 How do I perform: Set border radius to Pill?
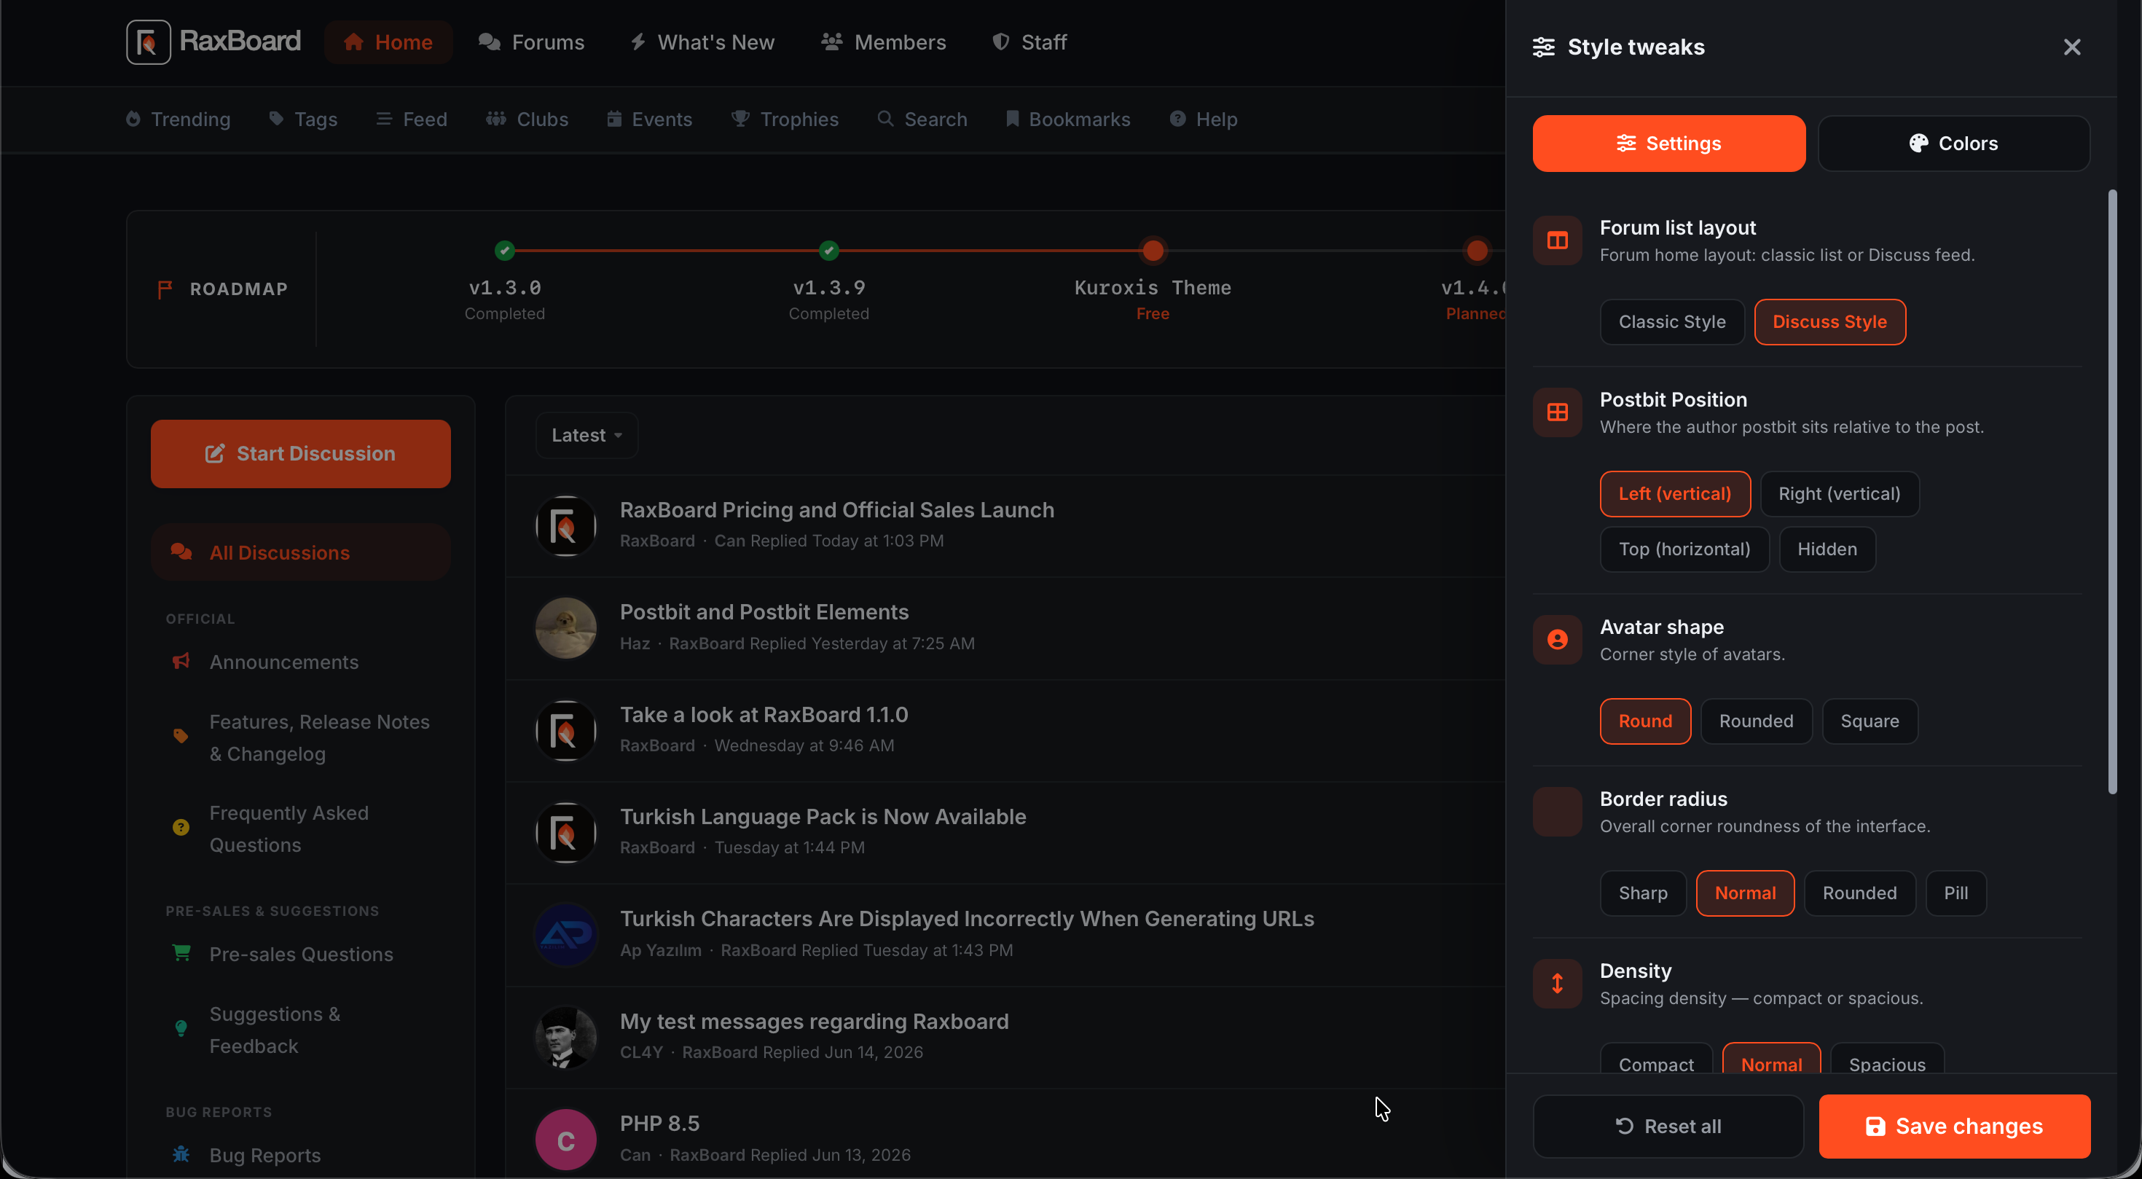tap(1955, 893)
